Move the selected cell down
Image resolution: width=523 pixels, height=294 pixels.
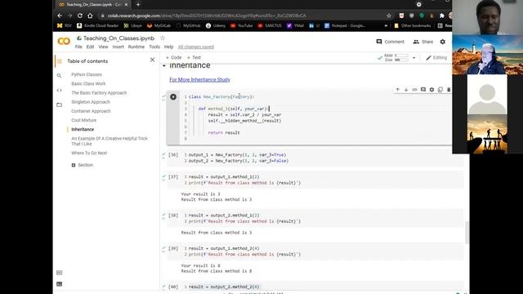406,90
